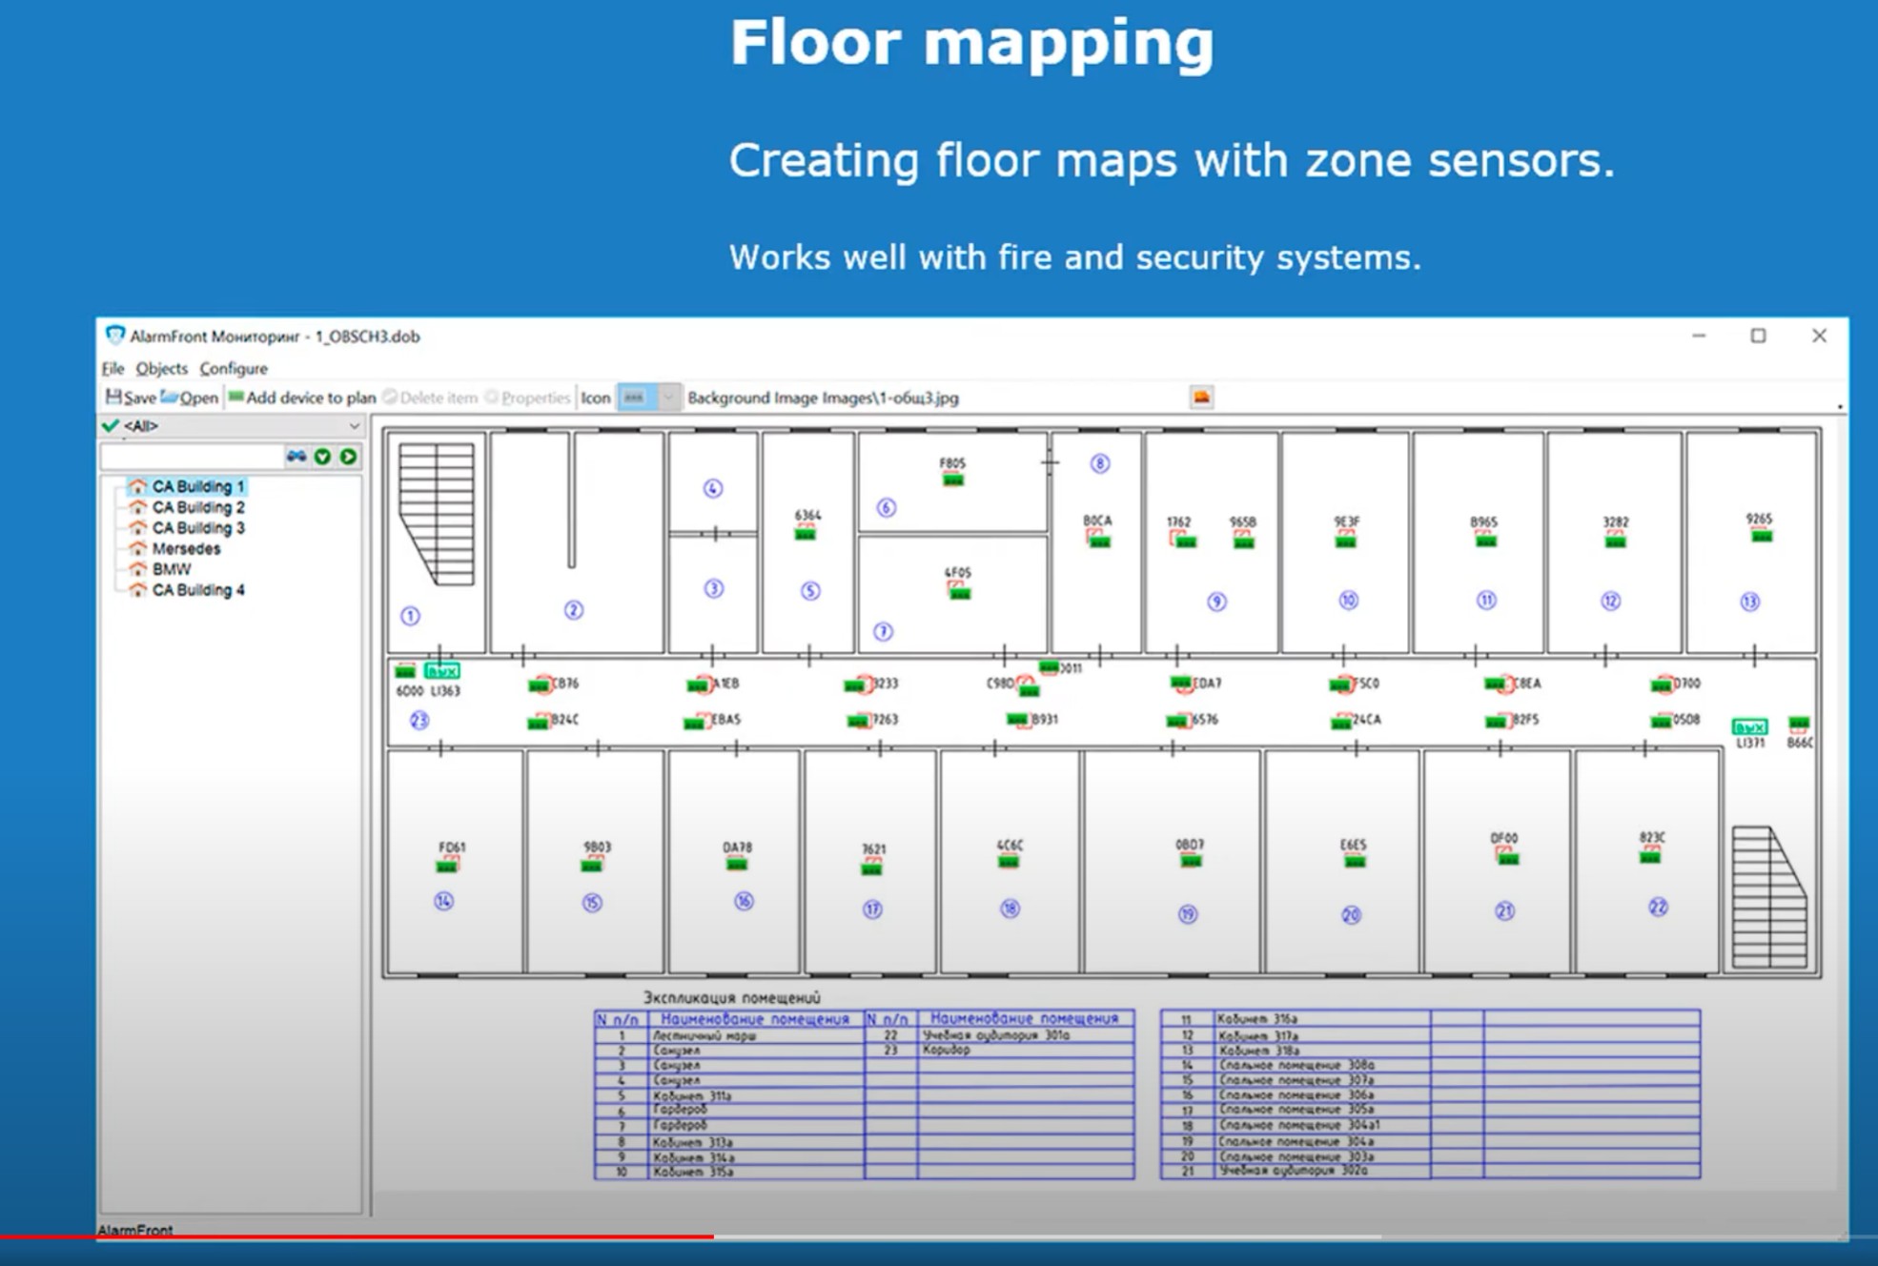This screenshot has width=1878, height=1266.
Task: Select sensor 965B on the floor plan
Action: [x=1243, y=540]
